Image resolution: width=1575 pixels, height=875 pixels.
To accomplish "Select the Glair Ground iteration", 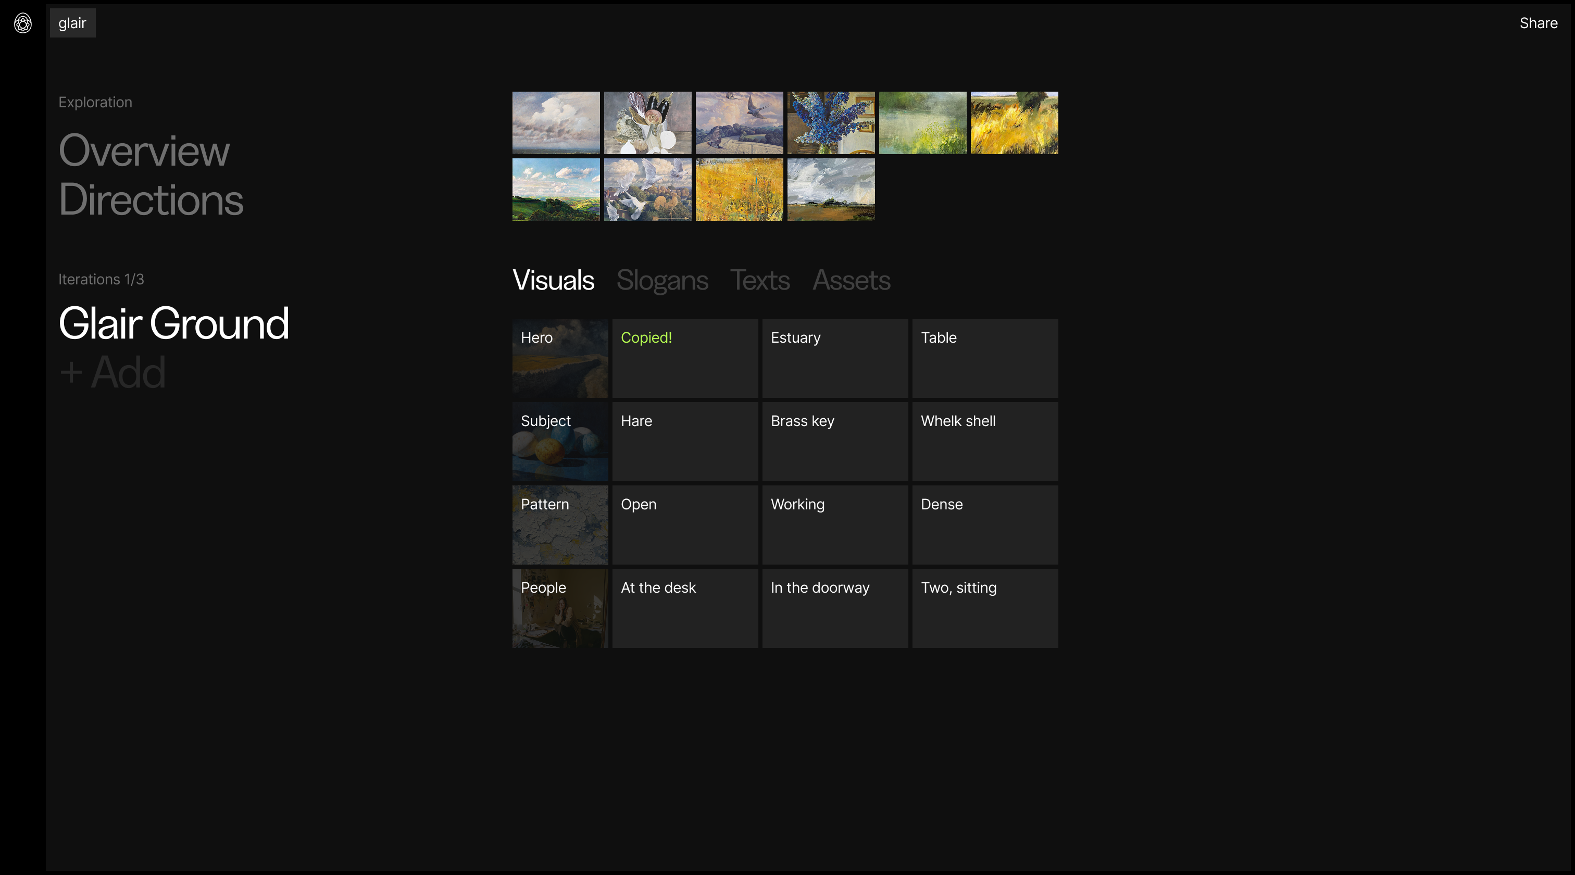I will point(173,323).
